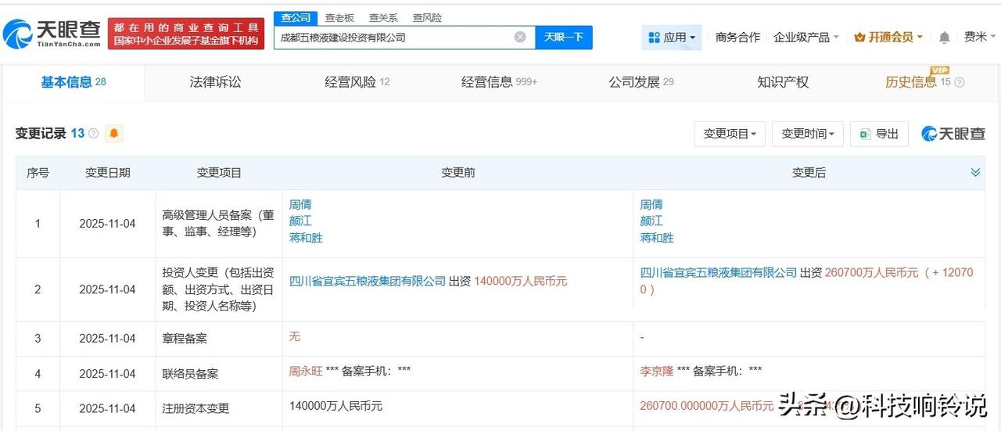Viewport: 1001px width, 431px height.
Task: Open 四川省宜宾五粮液集团有限公司 link in 变更后 column
Action: coord(719,273)
